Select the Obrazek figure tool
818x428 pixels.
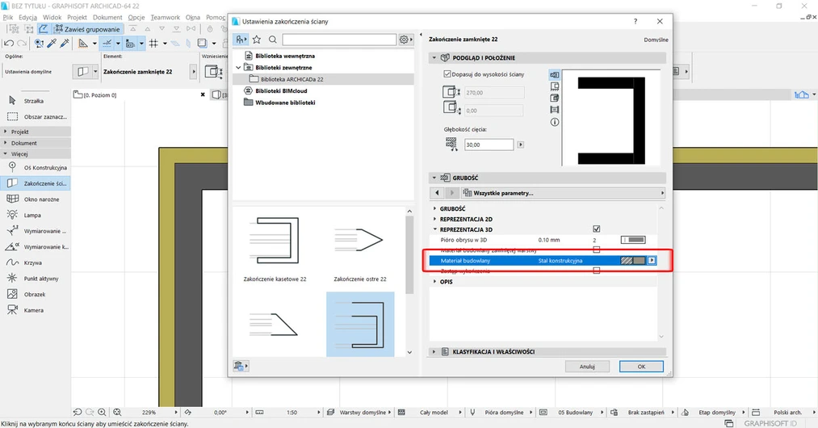(x=33, y=295)
